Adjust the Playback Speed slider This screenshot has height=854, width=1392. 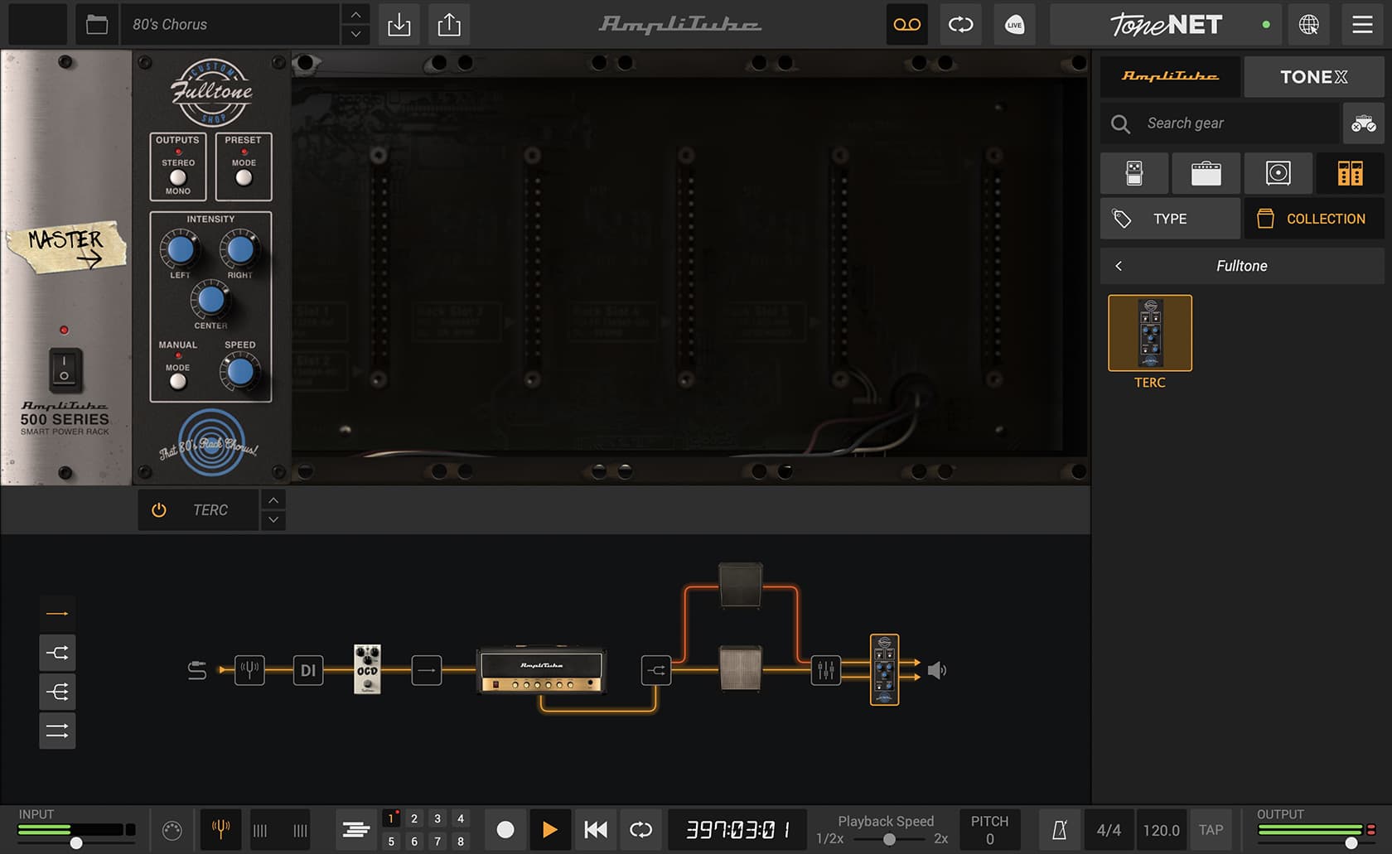[889, 839]
